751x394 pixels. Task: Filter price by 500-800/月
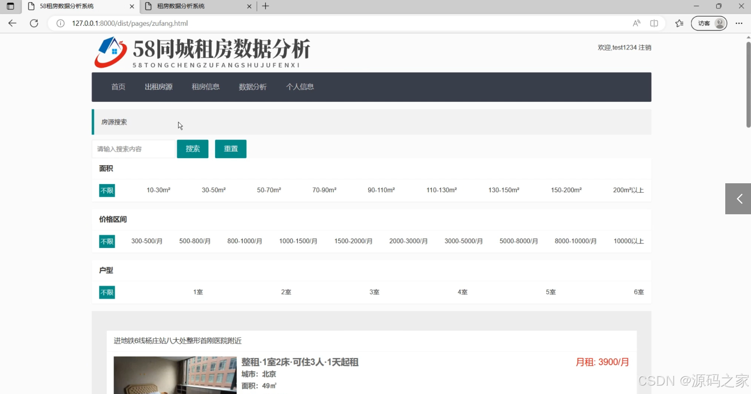pos(195,241)
